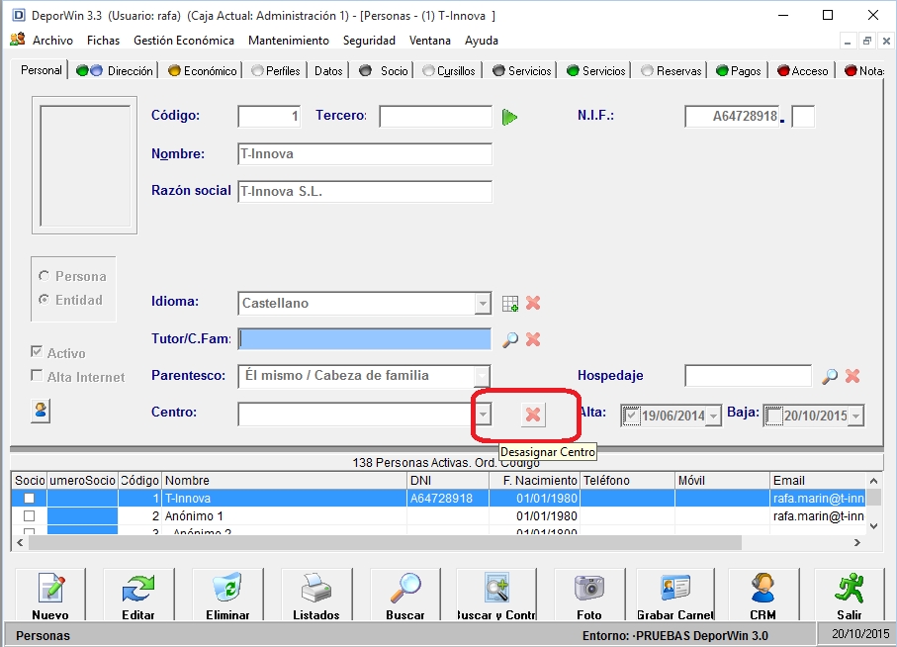Viewport: 897px width, 647px height.
Task: Click the Buscar magnifier button
Action: point(405,596)
